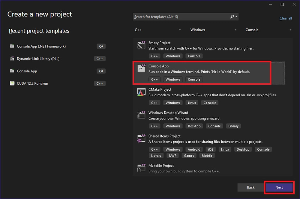The width and height of the screenshot is (300, 199).
Task: Click the Shared Items Project icon
Action: (141, 138)
